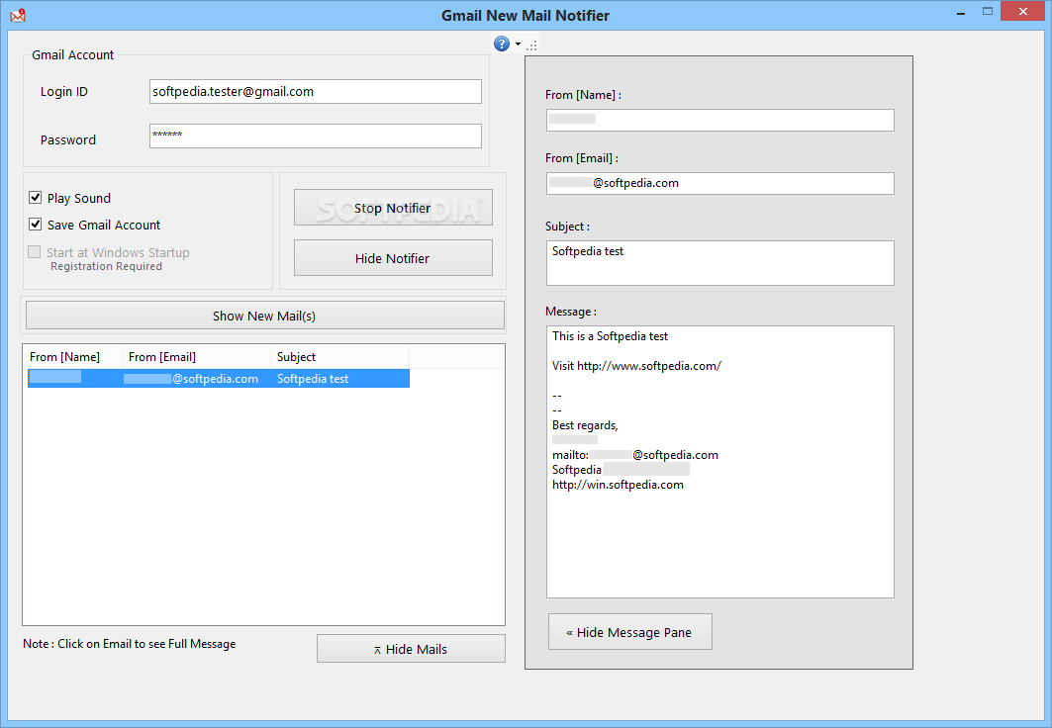Close the Gmail New Mail Notifier window
Image resolution: width=1052 pixels, height=728 pixels.
click(x=1022, y=12)
